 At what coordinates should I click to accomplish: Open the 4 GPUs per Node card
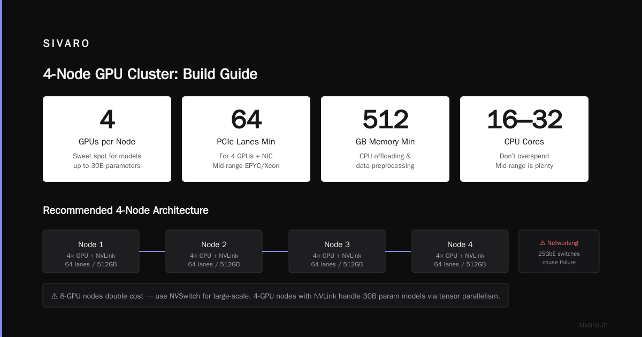pos(107,139)
